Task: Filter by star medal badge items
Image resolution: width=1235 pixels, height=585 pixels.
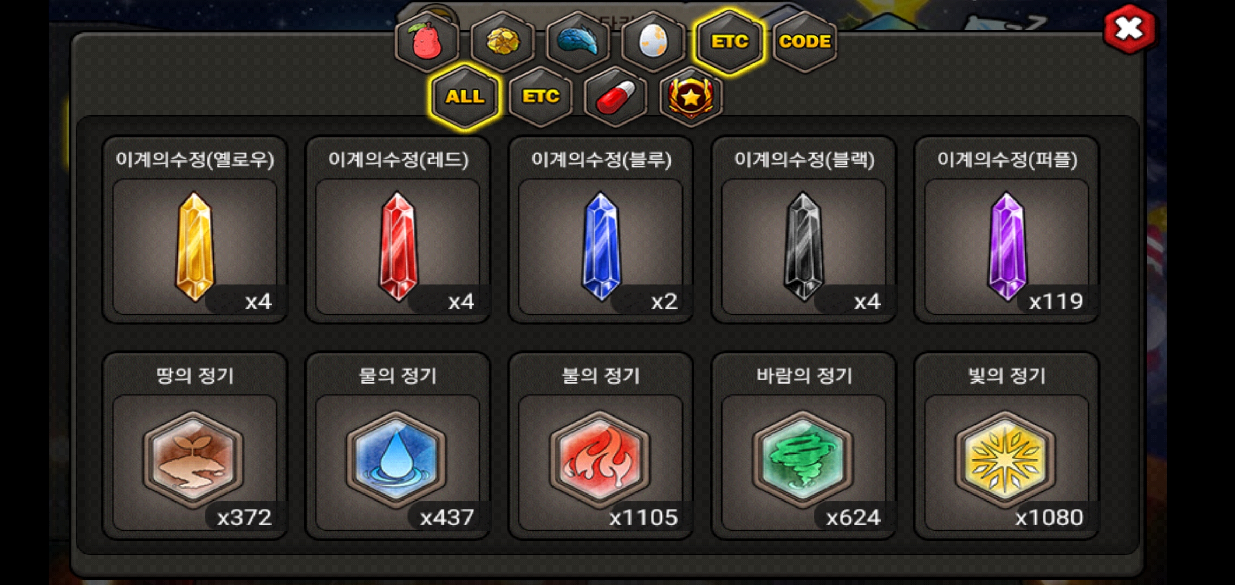Action: coord(691,97)
